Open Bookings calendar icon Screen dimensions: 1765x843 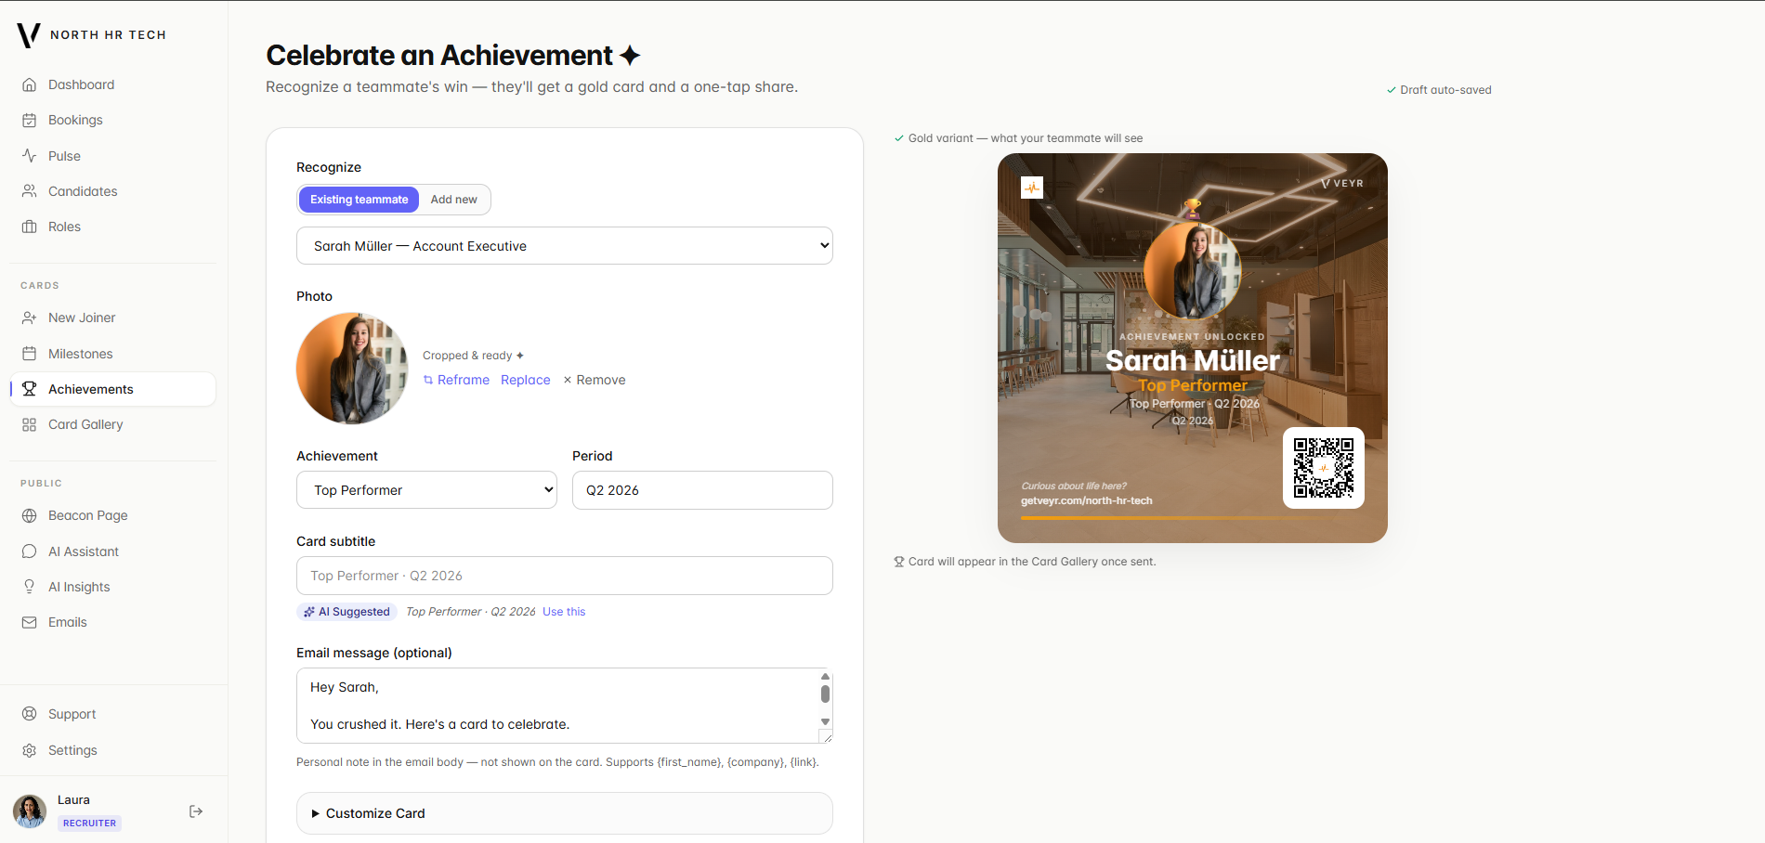[x=30, y=120]
